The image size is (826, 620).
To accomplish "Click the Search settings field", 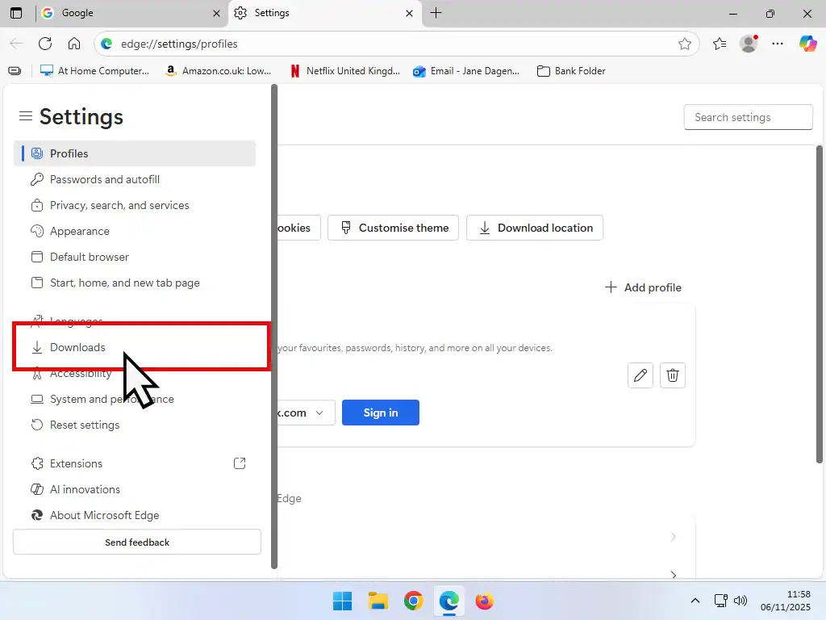I will (748, 117).
